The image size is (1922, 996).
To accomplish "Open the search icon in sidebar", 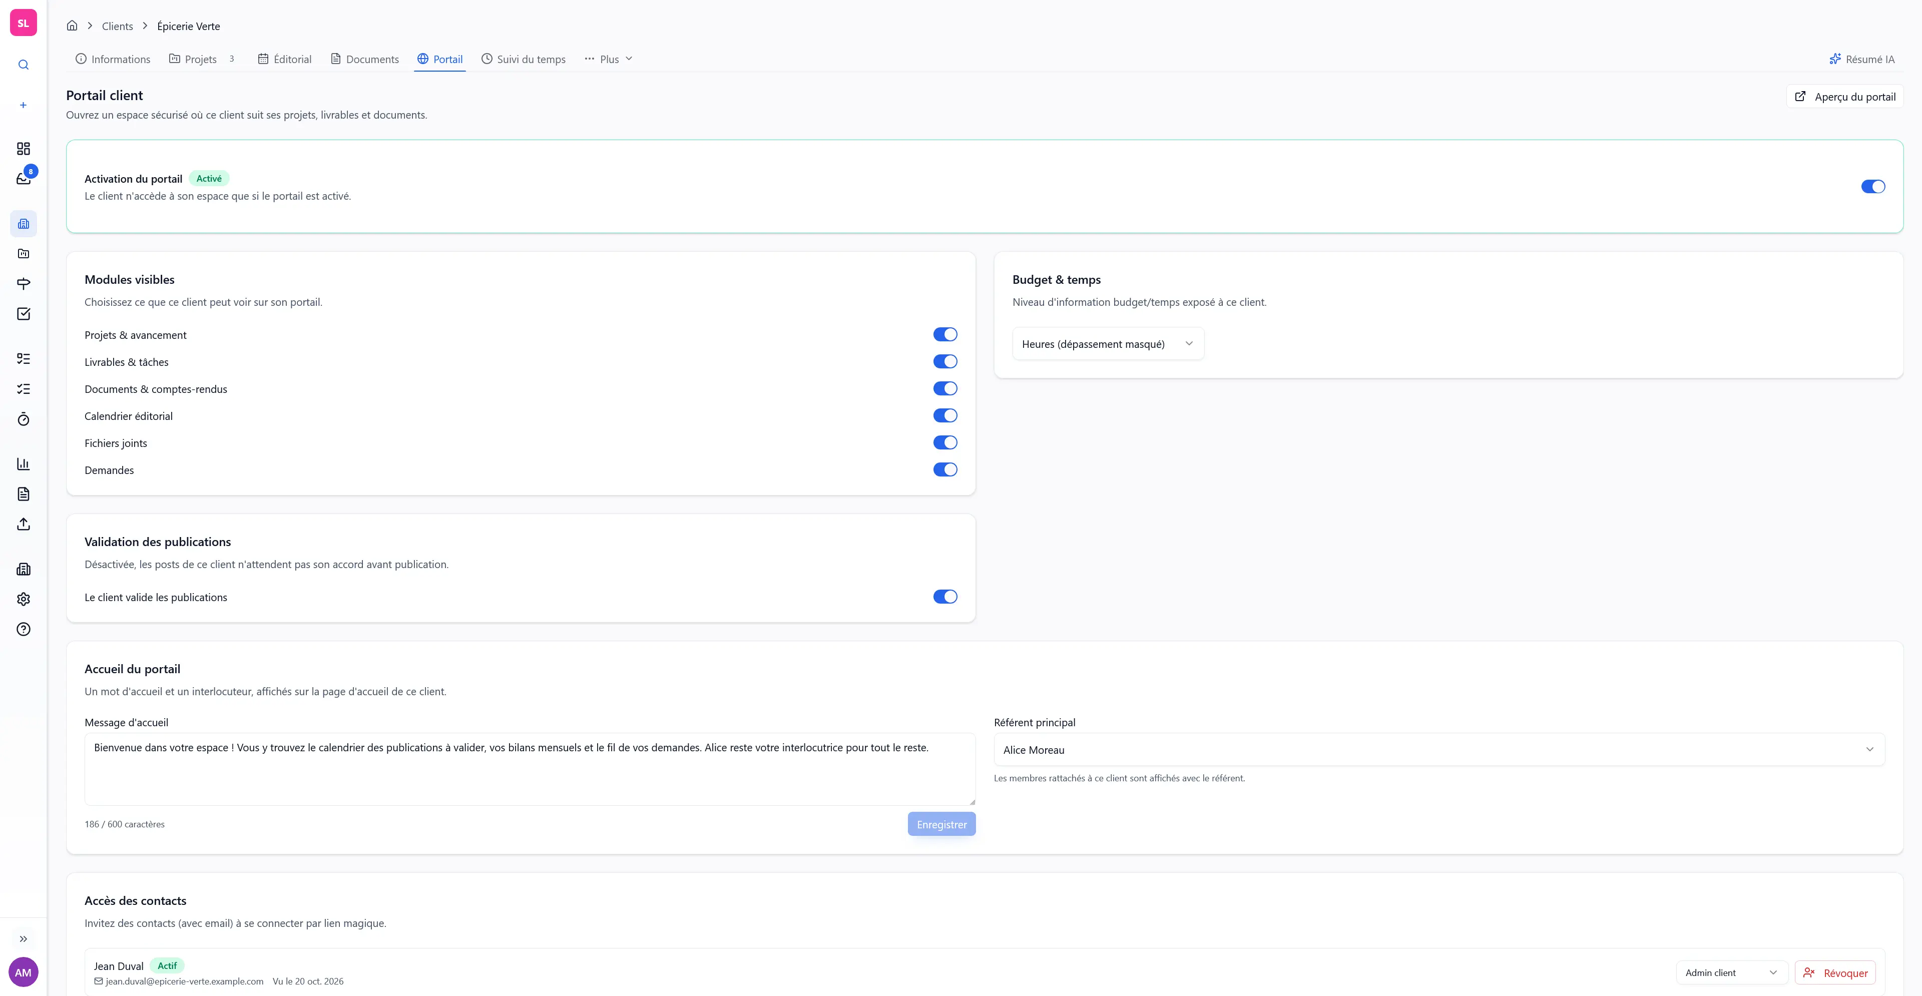I will [x=23, y=65].
